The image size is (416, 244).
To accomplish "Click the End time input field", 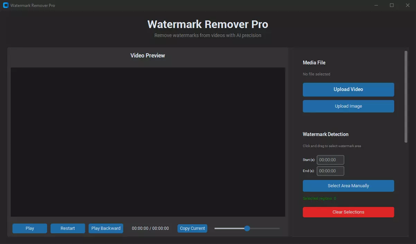I will coord(330,171).
